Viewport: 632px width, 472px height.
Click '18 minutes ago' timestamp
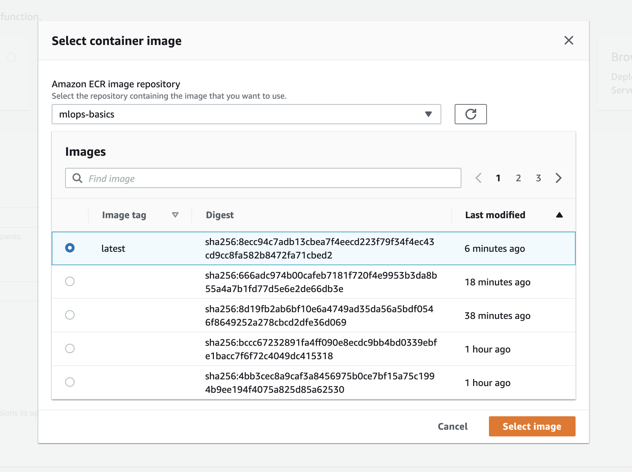tap(497, 282)
